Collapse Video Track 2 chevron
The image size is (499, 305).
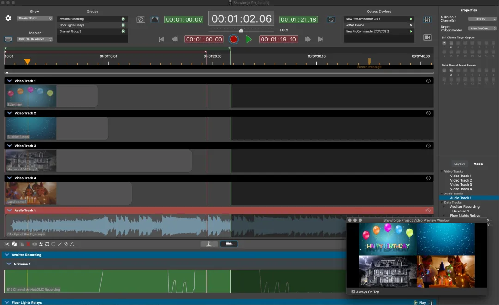(x=10, y=113)
